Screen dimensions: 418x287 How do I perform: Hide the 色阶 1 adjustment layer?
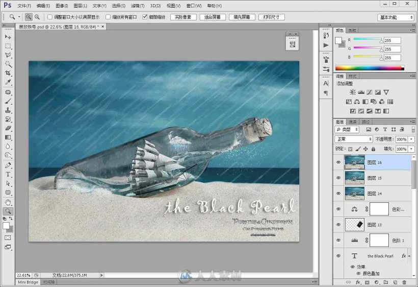click(338, 241)
